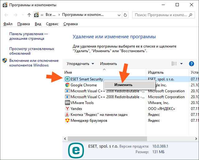This screenshot has width=199, height=160.
Task: Click the shield icon beside Windows components
Action: [5, 61]
